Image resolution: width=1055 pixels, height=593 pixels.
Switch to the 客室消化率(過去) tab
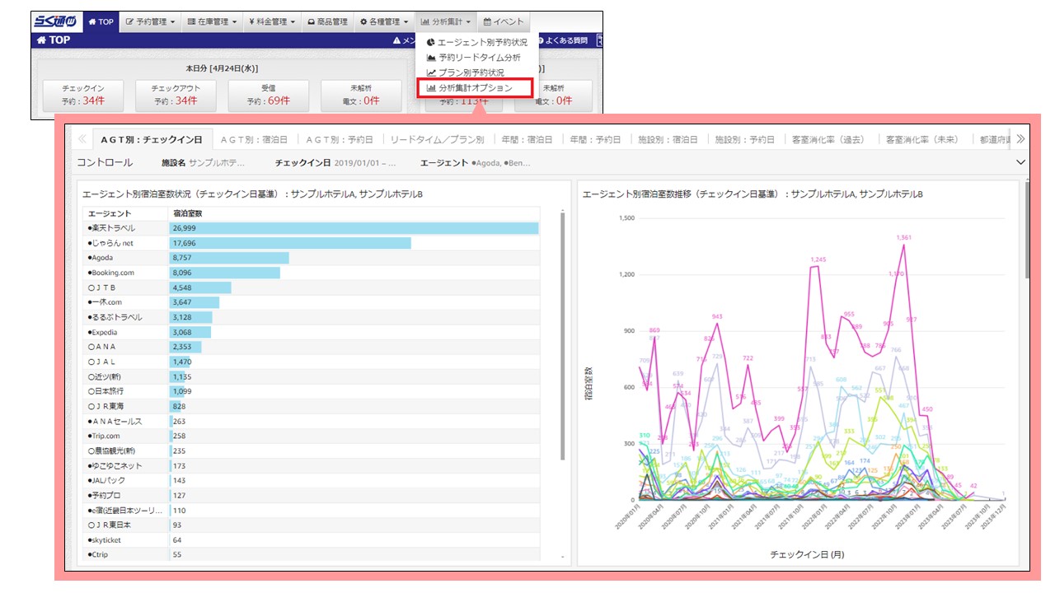click(x=828, y=140)
